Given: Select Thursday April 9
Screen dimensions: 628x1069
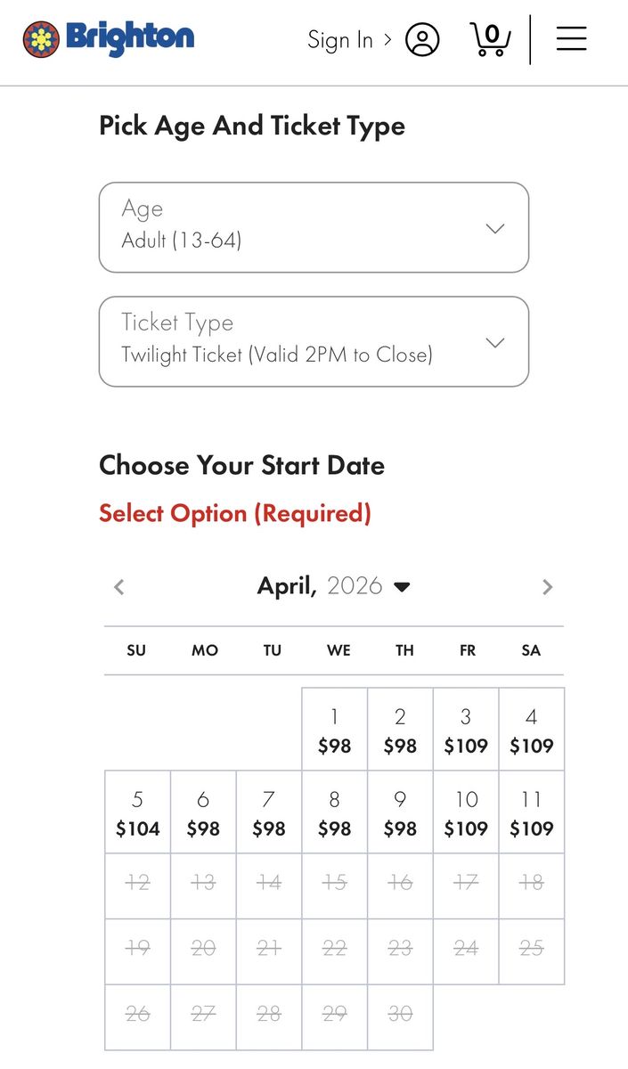Looking at the screenshot, I should 400,812.
